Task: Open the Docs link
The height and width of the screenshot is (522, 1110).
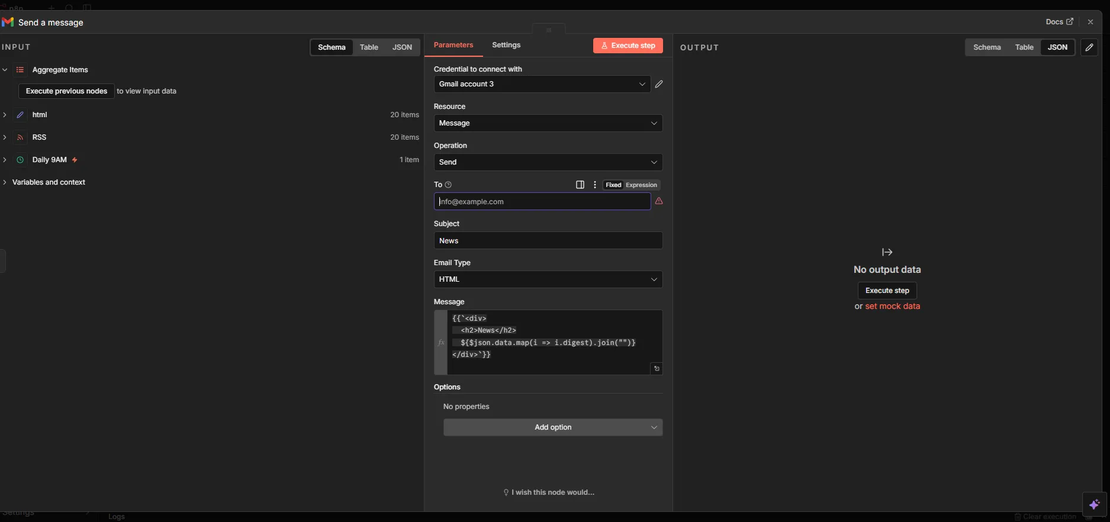Action: point(1059,22)
